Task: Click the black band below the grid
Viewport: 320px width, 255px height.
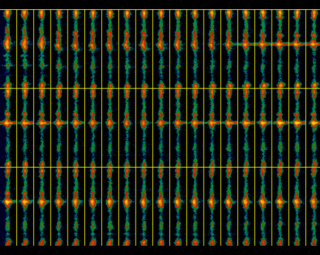Action: coord(160,250)
